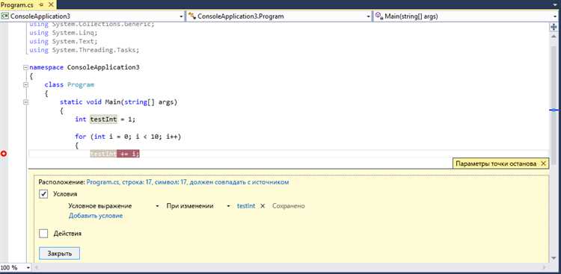Collapse the Main method block
This screenshot has width=561, height=274.
point(25,102)
